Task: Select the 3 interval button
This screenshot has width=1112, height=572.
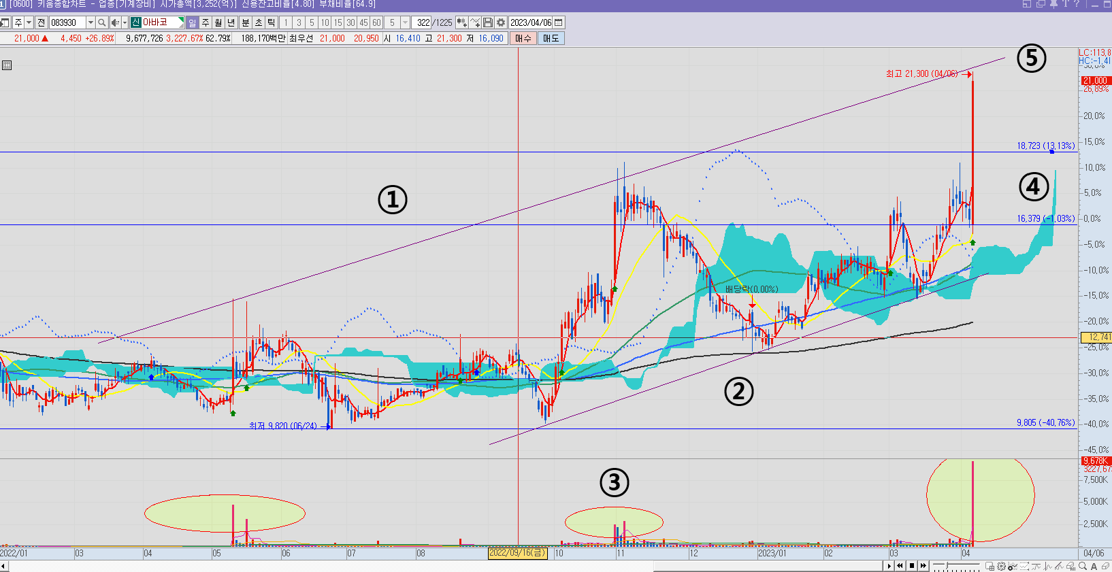Action: click(x=299, y=22)
